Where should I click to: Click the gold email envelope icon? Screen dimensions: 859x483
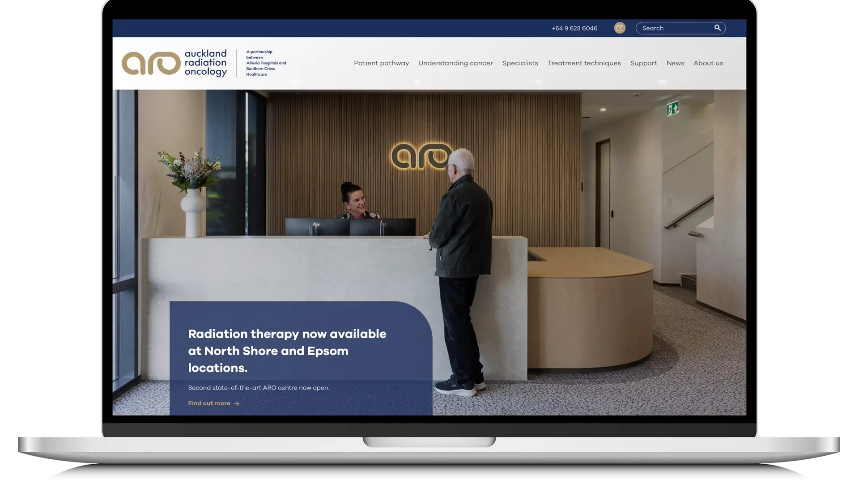(620, 28)
